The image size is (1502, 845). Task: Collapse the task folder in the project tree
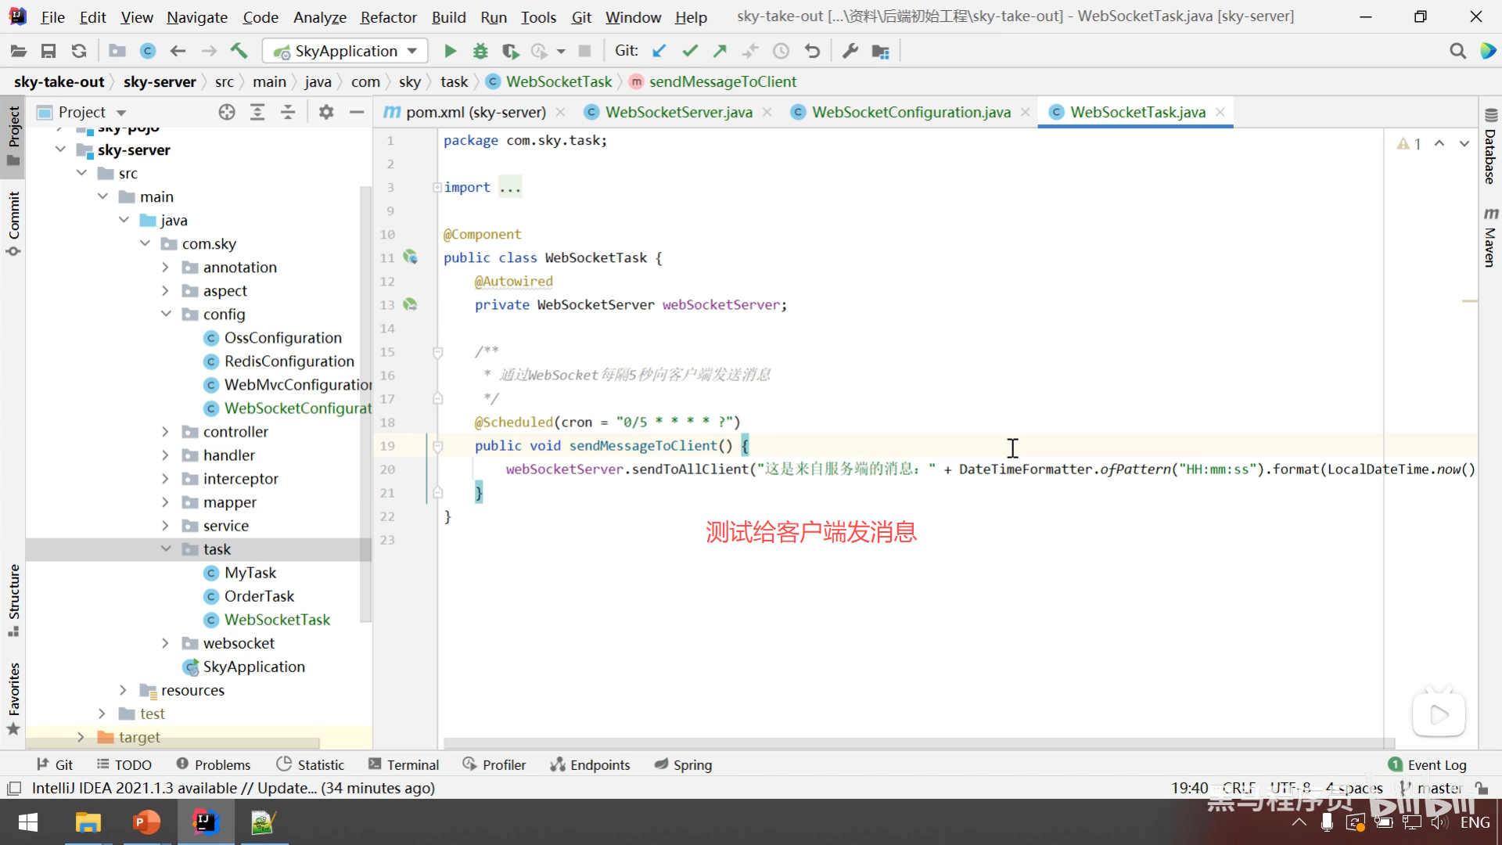click(x=166, y=549)
